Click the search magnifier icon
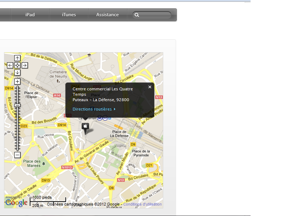 (x=137, y=15)
